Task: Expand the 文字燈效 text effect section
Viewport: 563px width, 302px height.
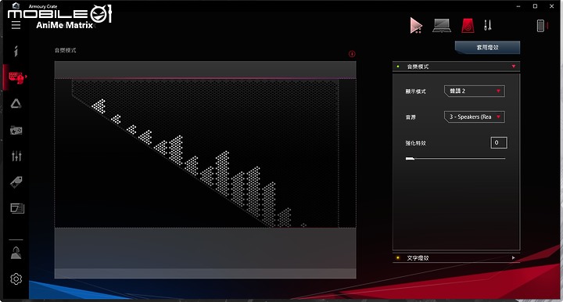Action: [x=456, y=258]
